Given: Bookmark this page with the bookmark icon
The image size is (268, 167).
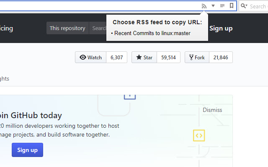Looking at the screenshot, I should pyautogui.click(x=232, y=5).
